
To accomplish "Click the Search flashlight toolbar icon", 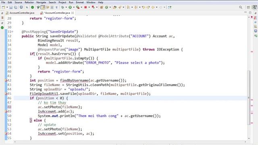I will click(x=120, y=7).
